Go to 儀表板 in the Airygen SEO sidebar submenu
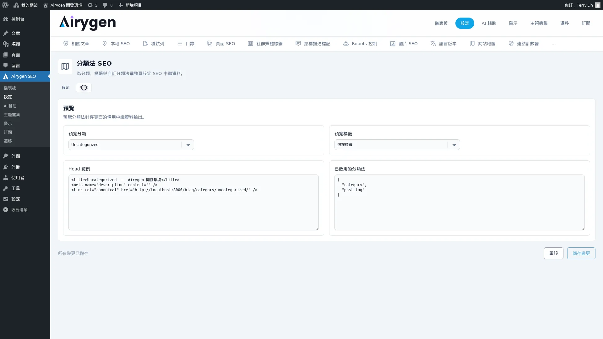The image size is (603, 339). tap(10, 88)
